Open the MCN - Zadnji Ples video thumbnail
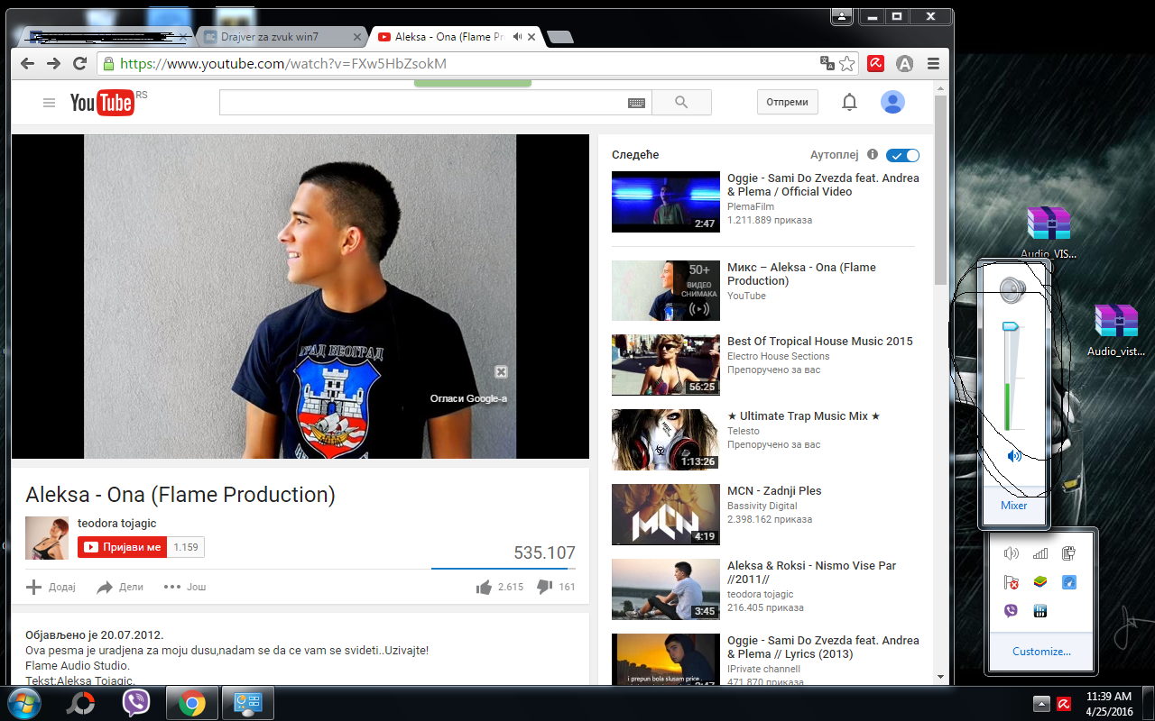1155x721 pixels. click(666, 515)
